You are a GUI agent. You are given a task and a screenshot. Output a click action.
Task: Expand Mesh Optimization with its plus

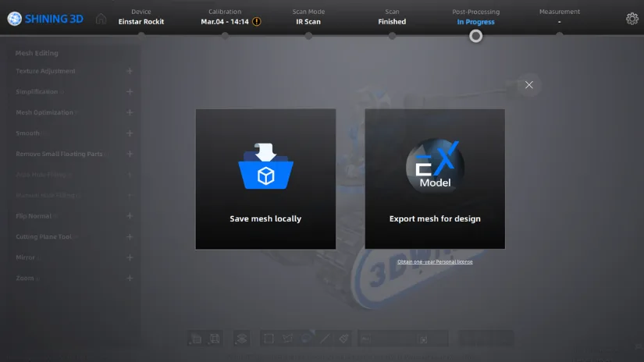[130, 112]
